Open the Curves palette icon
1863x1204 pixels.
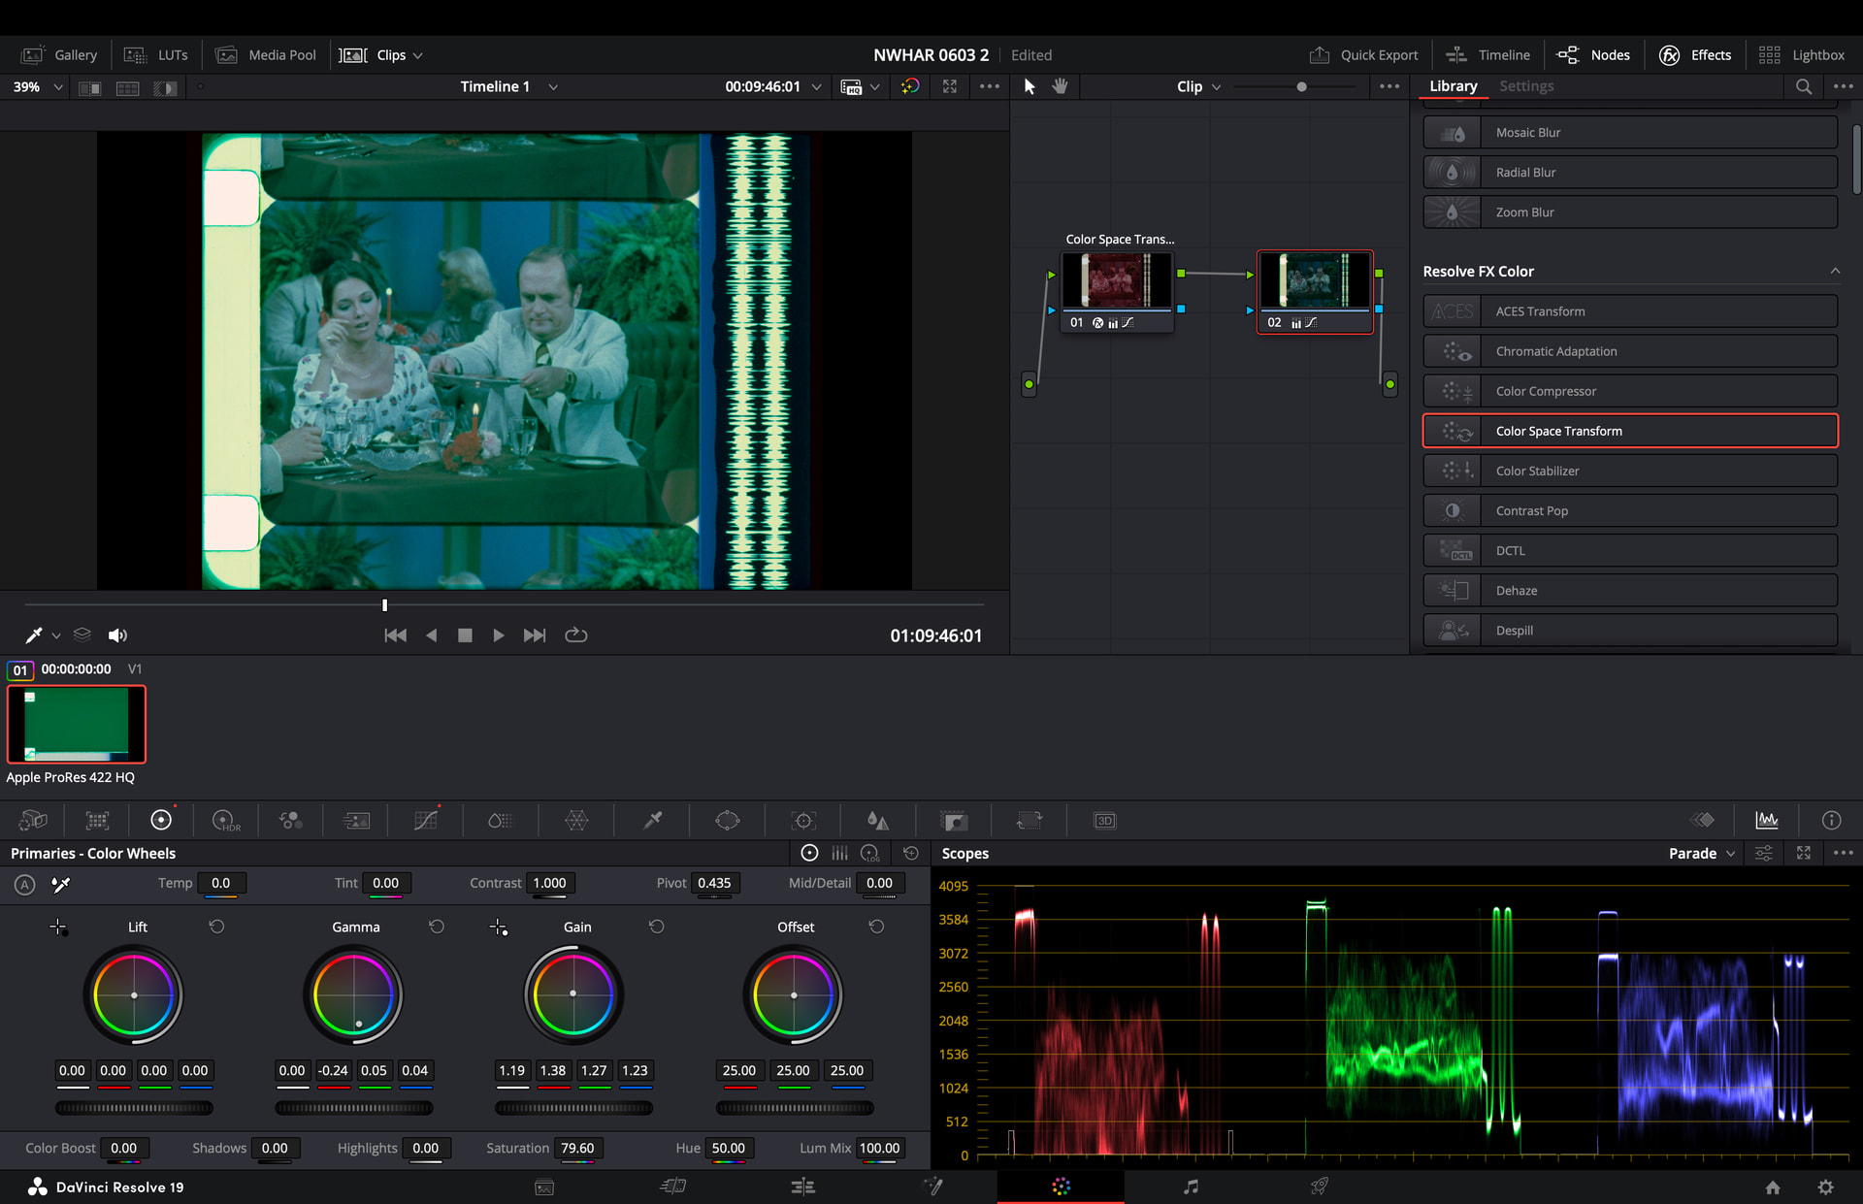pyautogui.click(x=425, y=821)
